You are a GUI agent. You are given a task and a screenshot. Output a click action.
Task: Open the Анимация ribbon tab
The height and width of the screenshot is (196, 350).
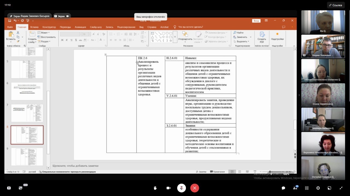click(x=80, y=27)
